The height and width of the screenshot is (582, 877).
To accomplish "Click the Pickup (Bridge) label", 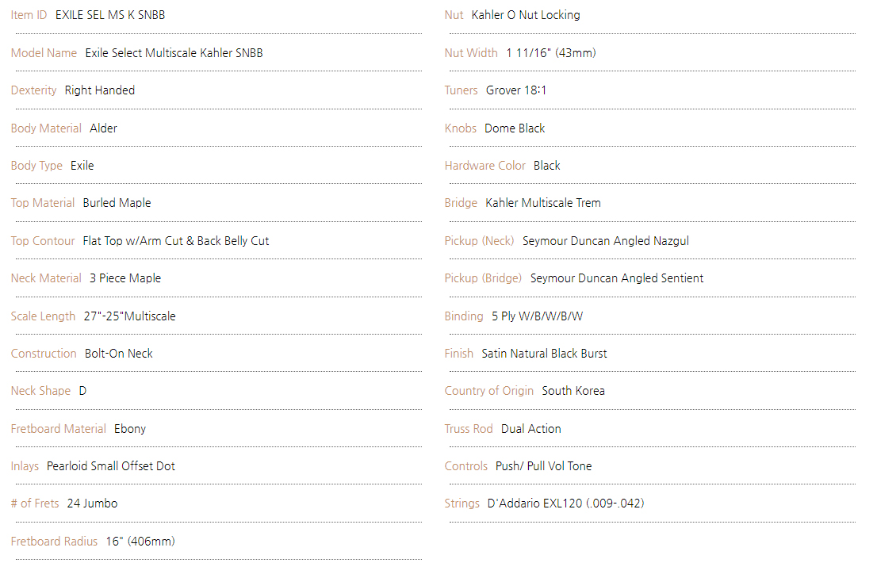I will click(x=483, y=278).
